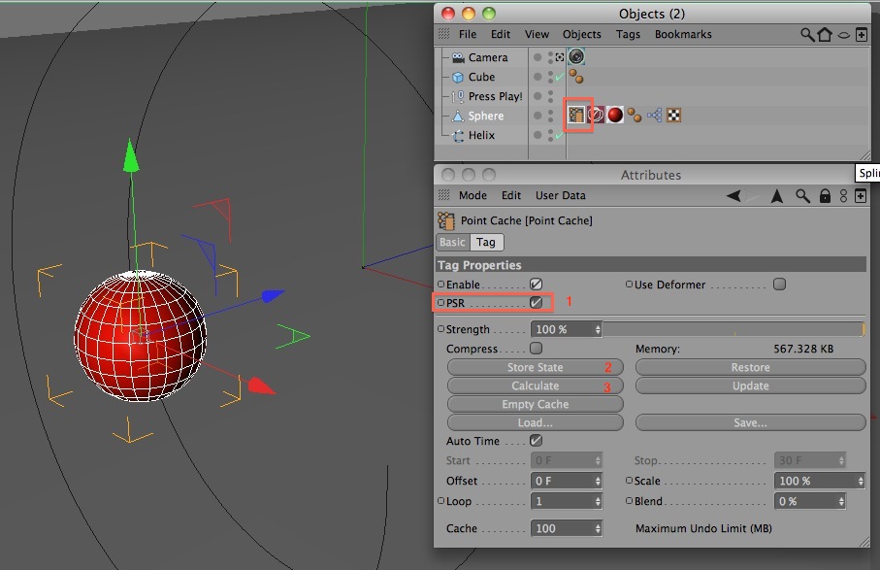Click the Camera object icon
The image size is (880, 570).
point(458,57)
